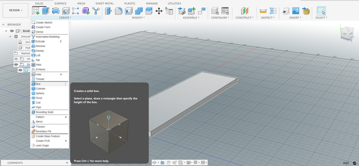
Task: Open the UTILITIES tab
Action: click(175, 4)
